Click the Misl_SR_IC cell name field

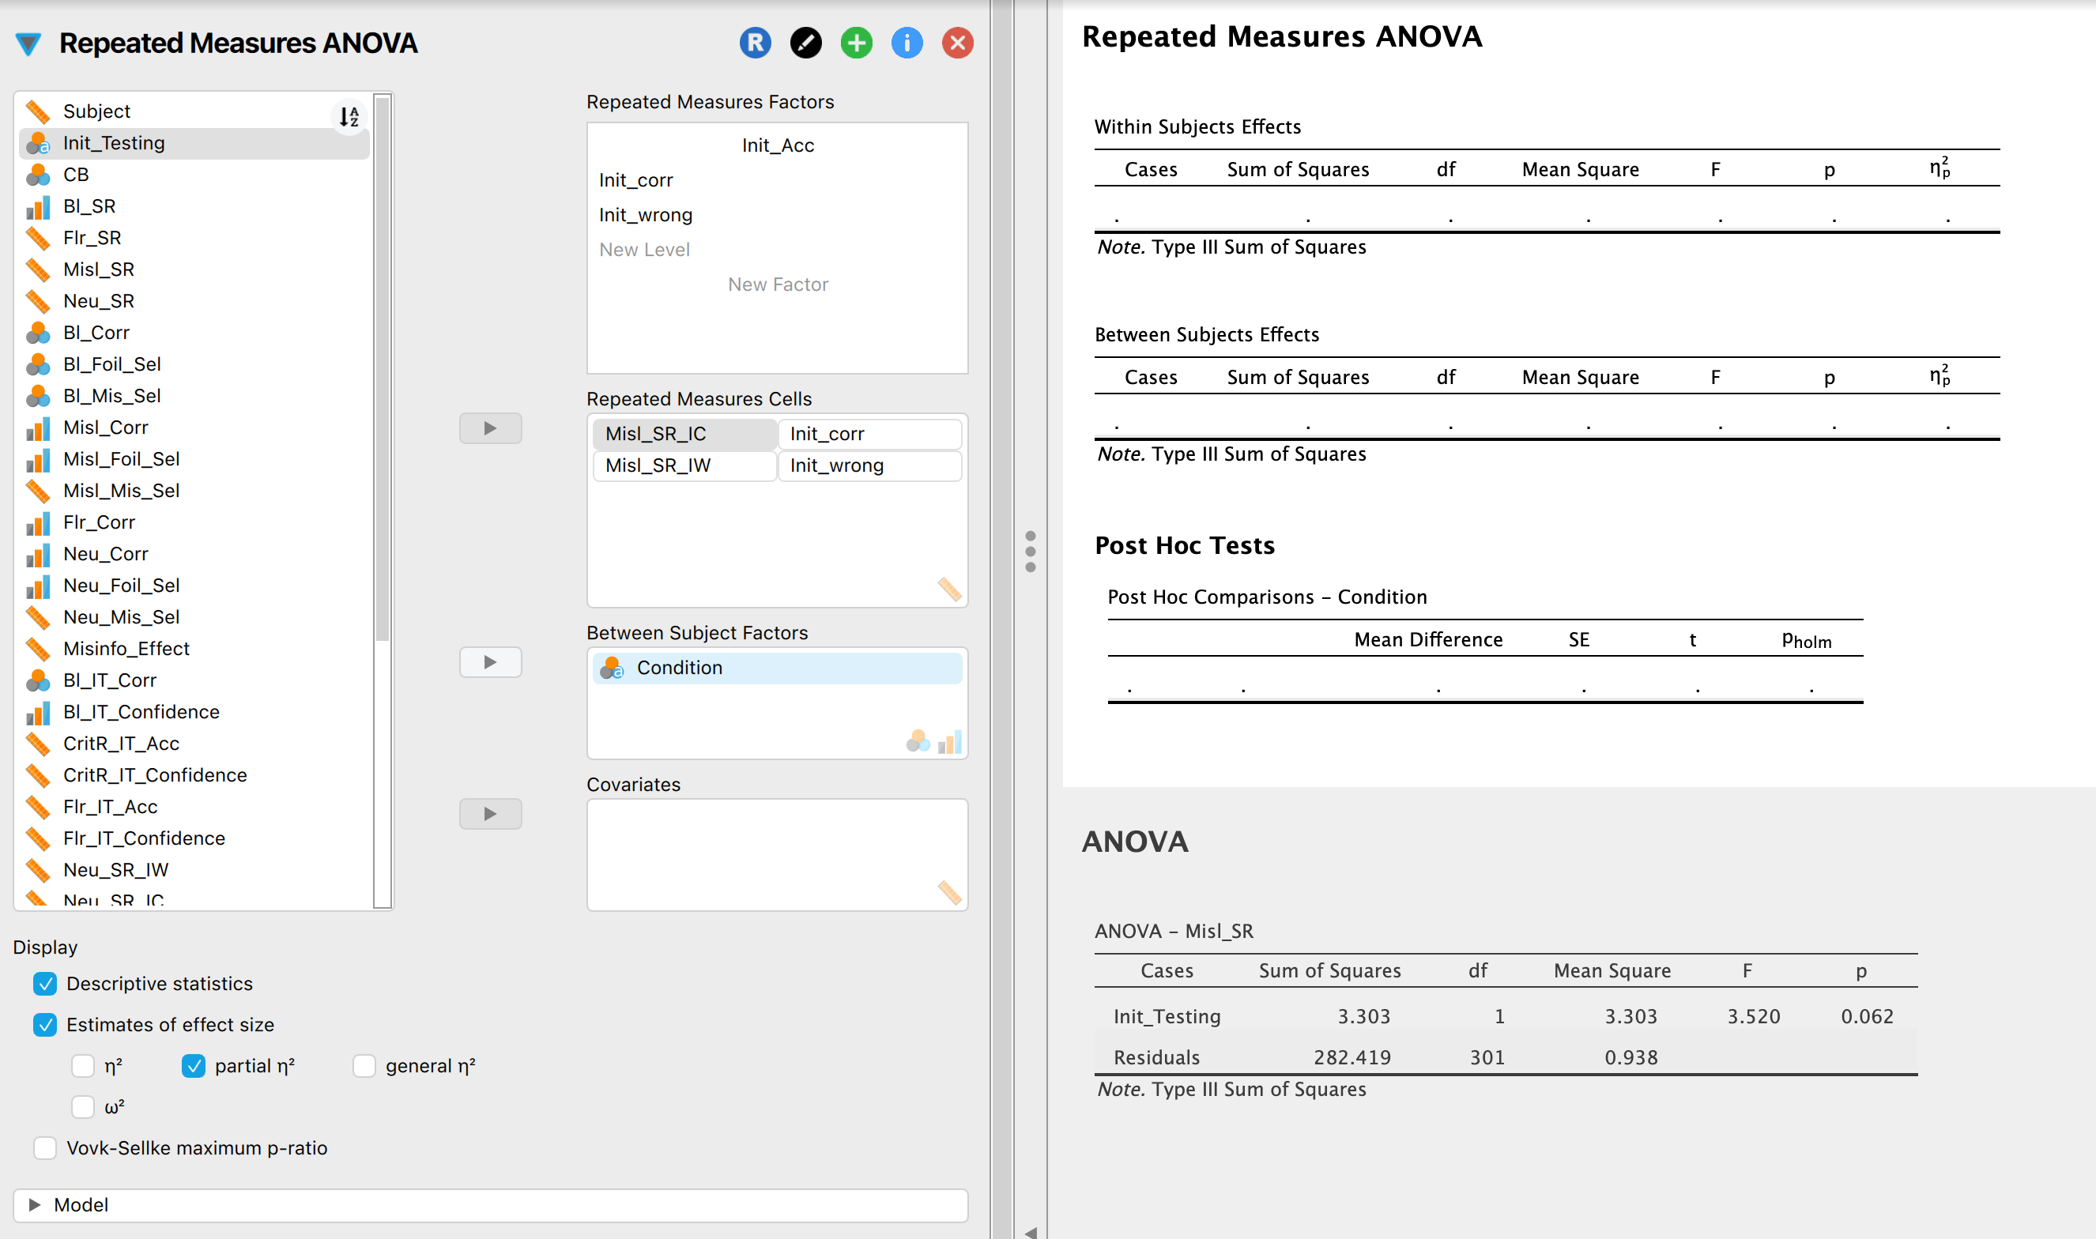point(683,433)
